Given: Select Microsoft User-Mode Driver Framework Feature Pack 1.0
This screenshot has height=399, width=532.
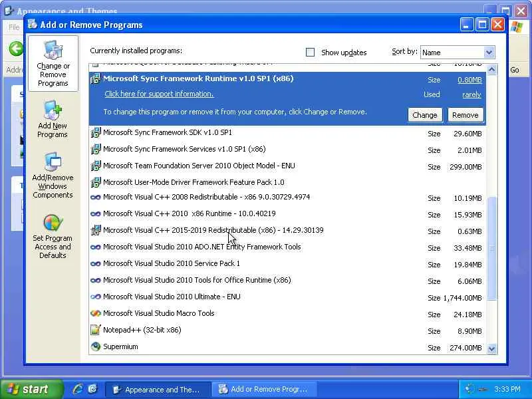Looking at the screenshot, I should [287, 182].
